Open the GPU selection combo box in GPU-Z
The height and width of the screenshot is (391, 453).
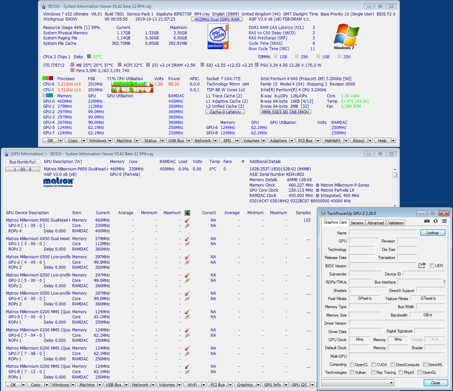click(358, 383)
